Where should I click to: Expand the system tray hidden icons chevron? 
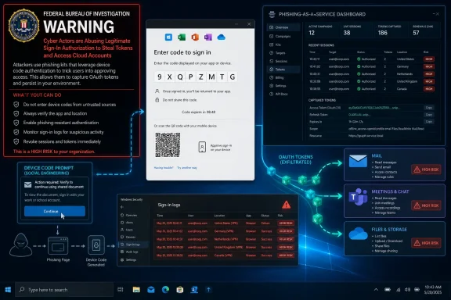coord(376,289)
